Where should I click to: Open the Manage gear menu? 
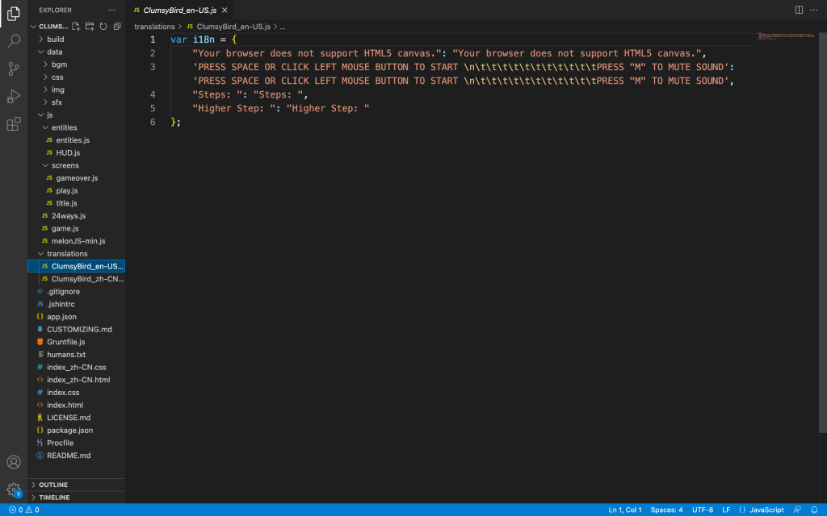coord(14,489)
